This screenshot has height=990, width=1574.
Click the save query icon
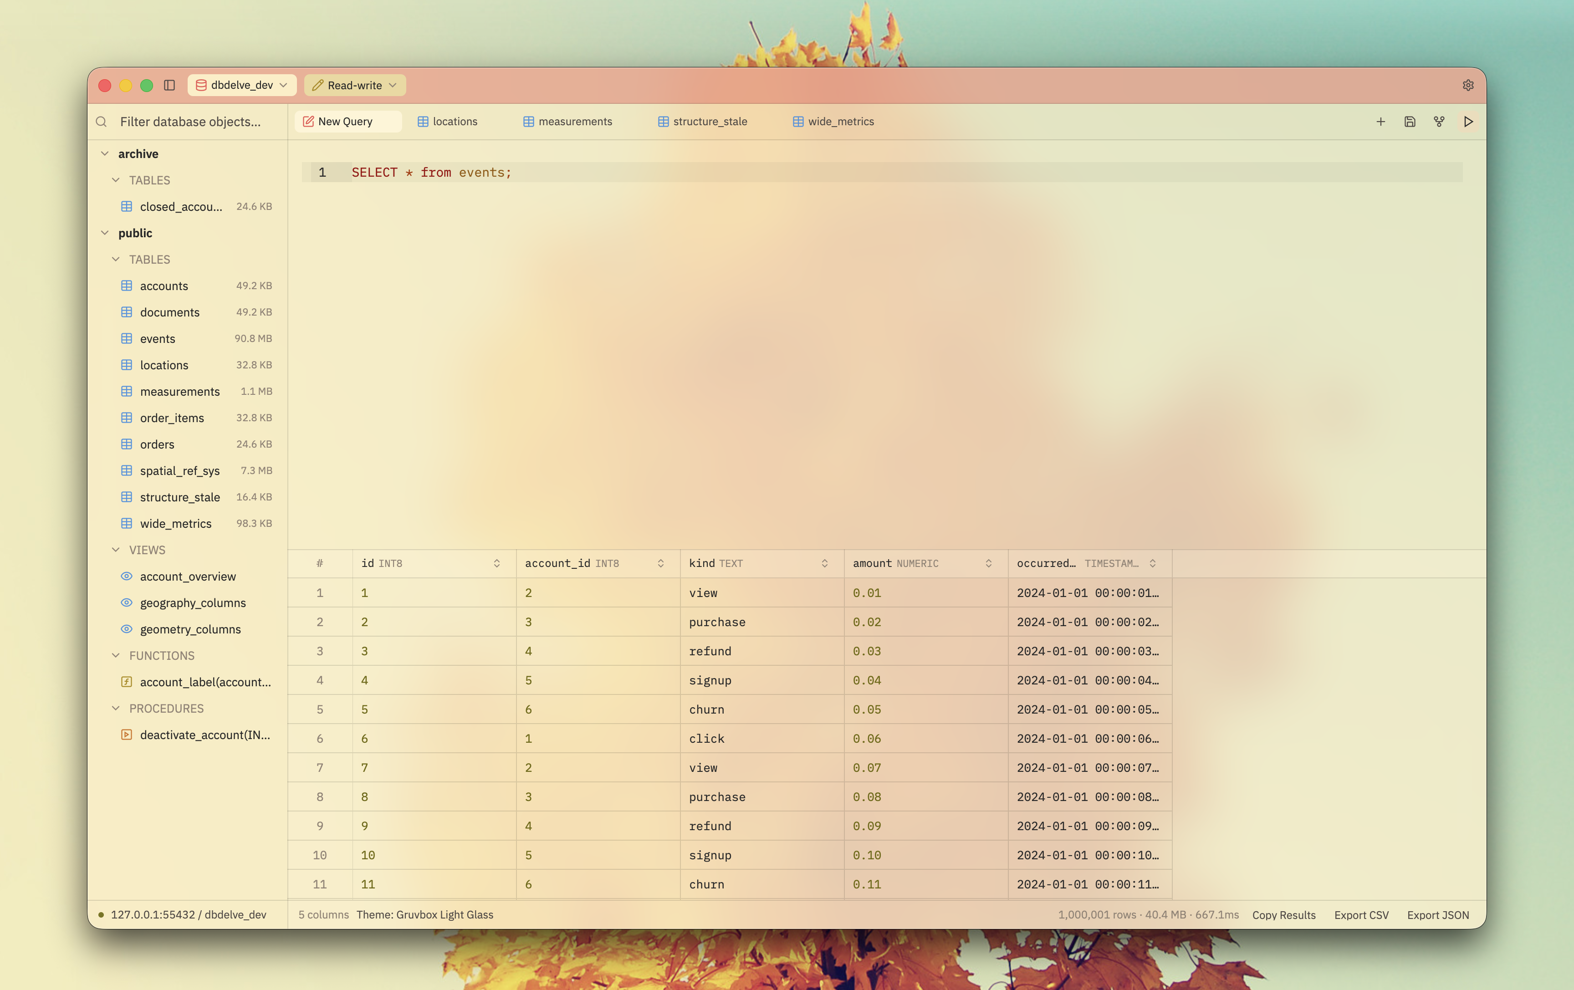click(1410, 122)
